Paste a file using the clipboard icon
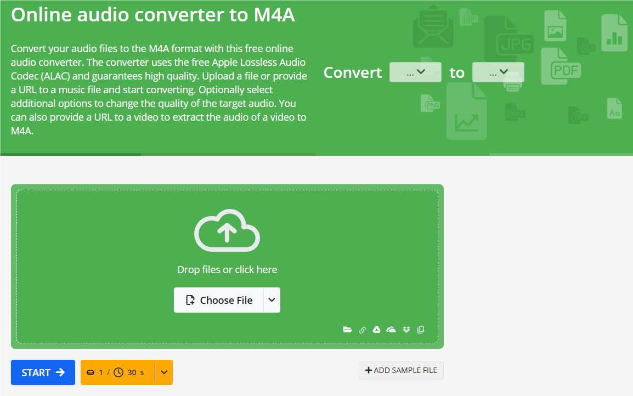The image size is (633, 396). tap(421, 329)
